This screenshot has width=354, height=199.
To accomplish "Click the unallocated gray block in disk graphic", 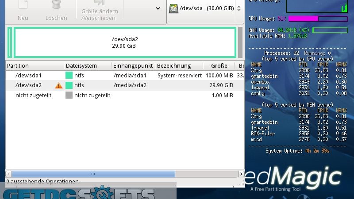I will click(240, 42).
